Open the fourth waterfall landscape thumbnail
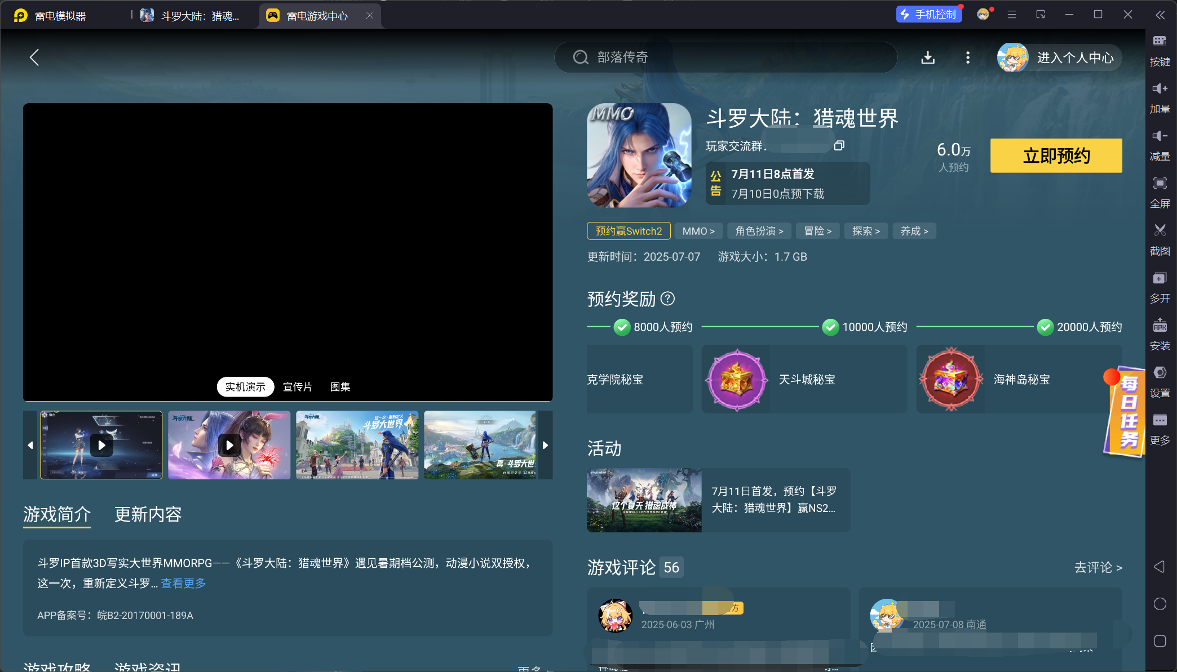This screenshot has width=1177, height=672. click(x=480, y=445)
